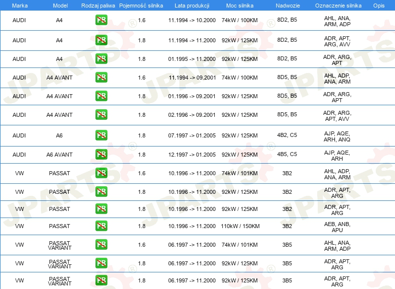Click the fuel icon in the AUDI A4 1.6 row

click(x=101, y=20)
